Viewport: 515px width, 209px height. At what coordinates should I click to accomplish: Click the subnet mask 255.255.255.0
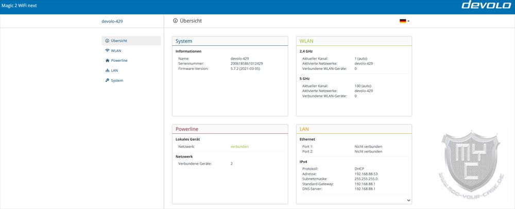tap(366, 179)
